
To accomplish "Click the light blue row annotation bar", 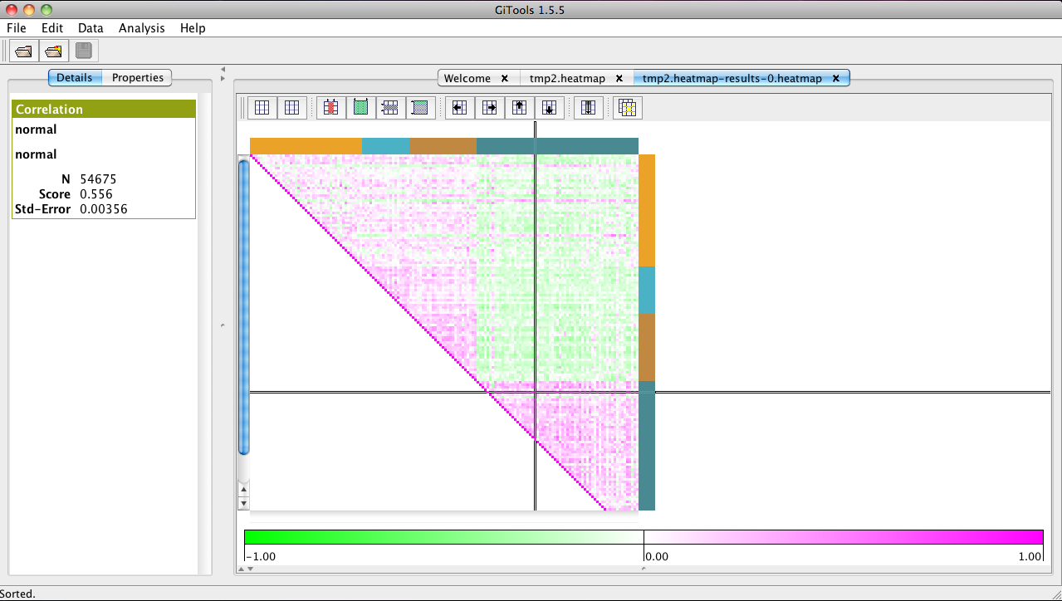I will click(x=647, y=290).
